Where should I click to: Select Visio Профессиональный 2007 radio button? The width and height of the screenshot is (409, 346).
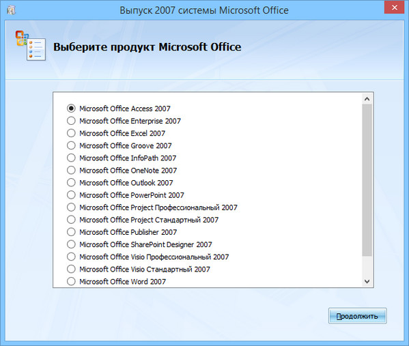71,257
